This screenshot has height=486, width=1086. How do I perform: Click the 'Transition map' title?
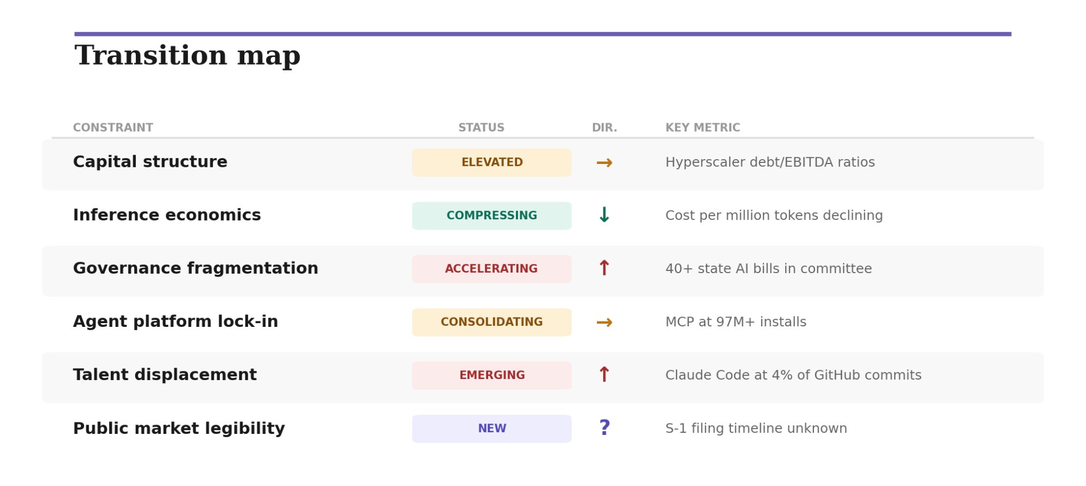click(x=187, y=56)
